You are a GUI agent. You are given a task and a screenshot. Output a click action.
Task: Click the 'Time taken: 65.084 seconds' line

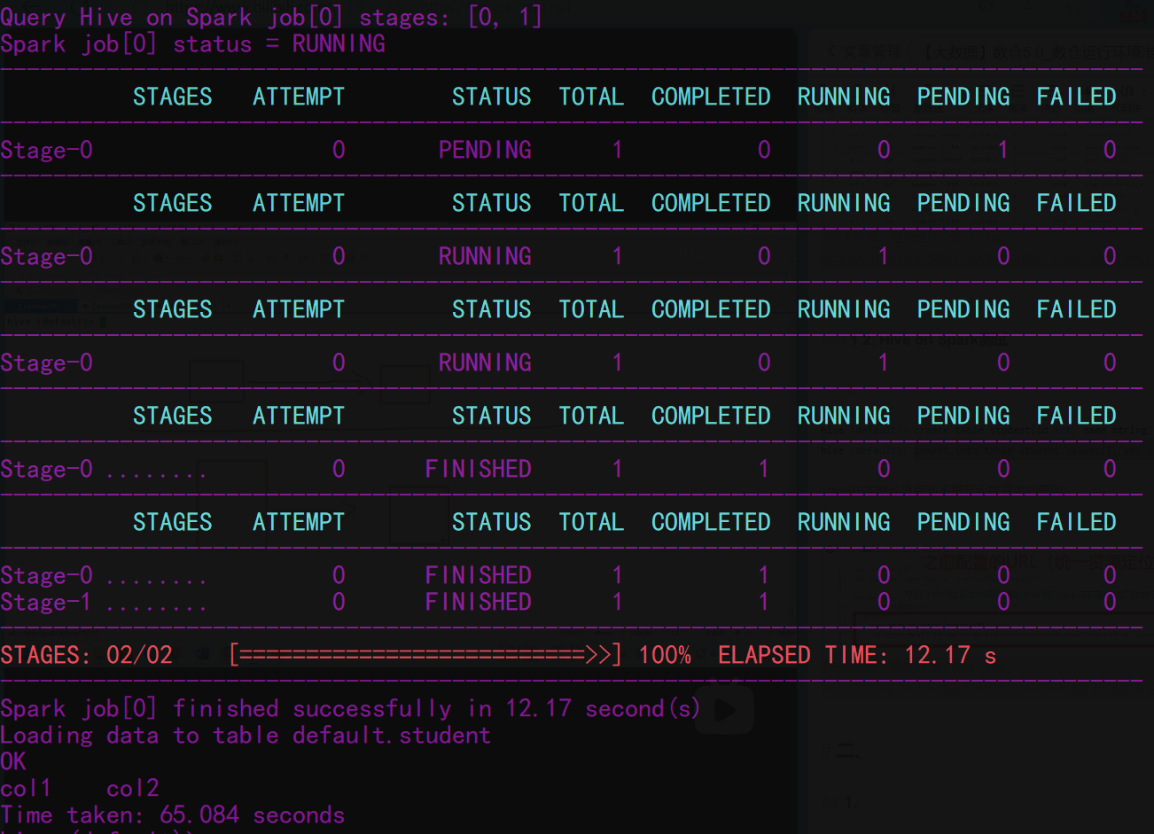click(x=173, y=815)
